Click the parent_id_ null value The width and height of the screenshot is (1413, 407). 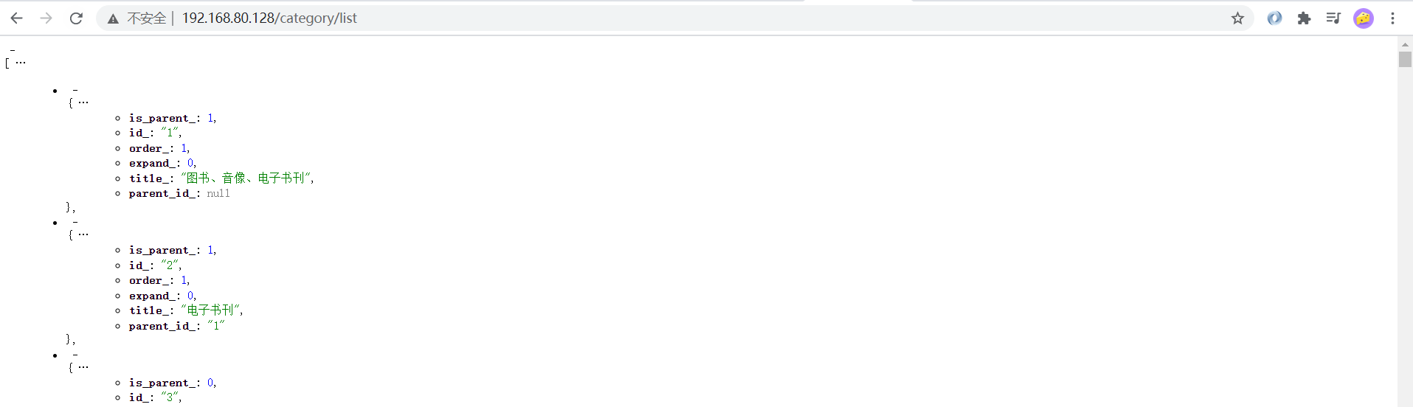tap(218, 194)
